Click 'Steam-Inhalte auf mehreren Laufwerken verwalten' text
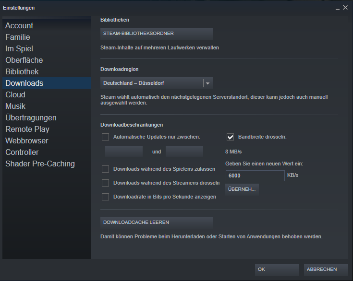 coord(159,47)
